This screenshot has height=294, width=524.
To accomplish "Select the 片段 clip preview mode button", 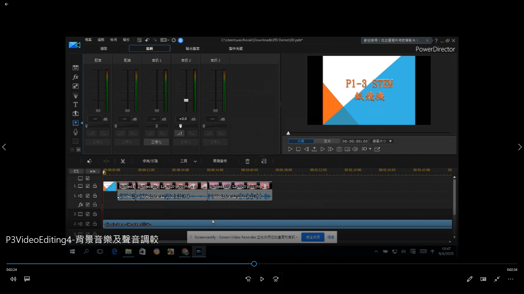I will click(301, 141).
